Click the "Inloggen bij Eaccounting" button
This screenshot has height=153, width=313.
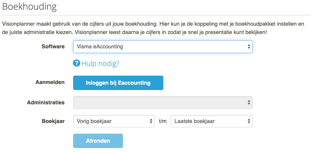(x=118, y=83)
